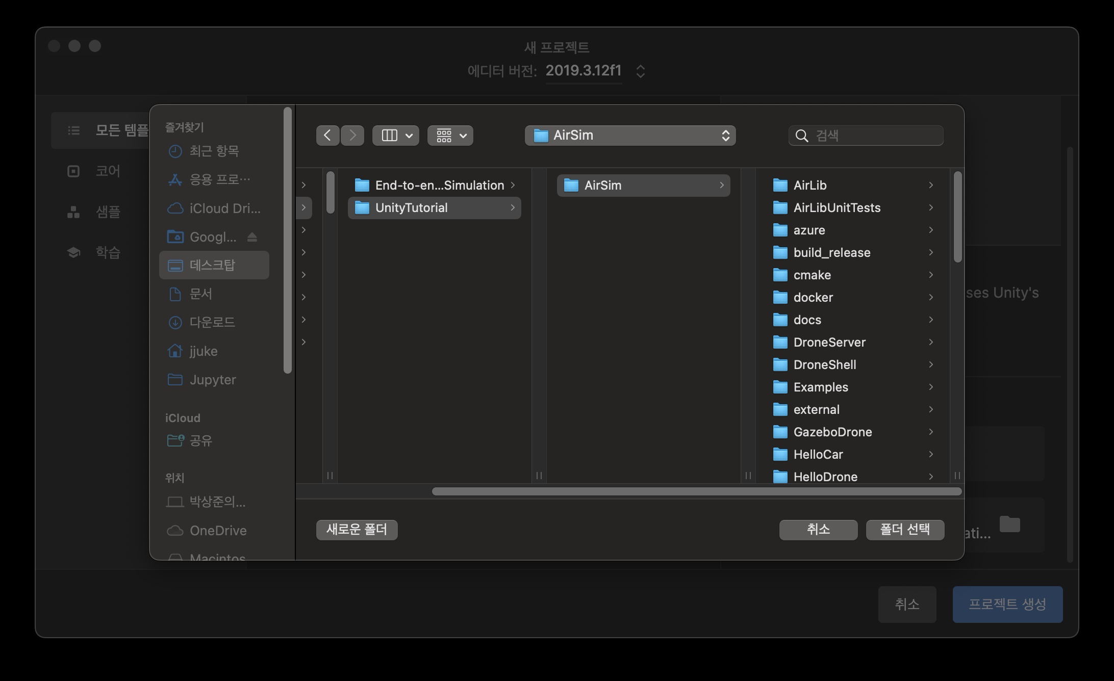Eject the Google Drive volume
Viewport: 1114px width, 681px height.
tap(252, 237)
